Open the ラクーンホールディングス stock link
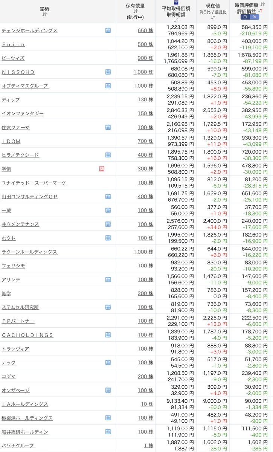The height and width of the screenshot is (452, 273). [x=30, y=252]
